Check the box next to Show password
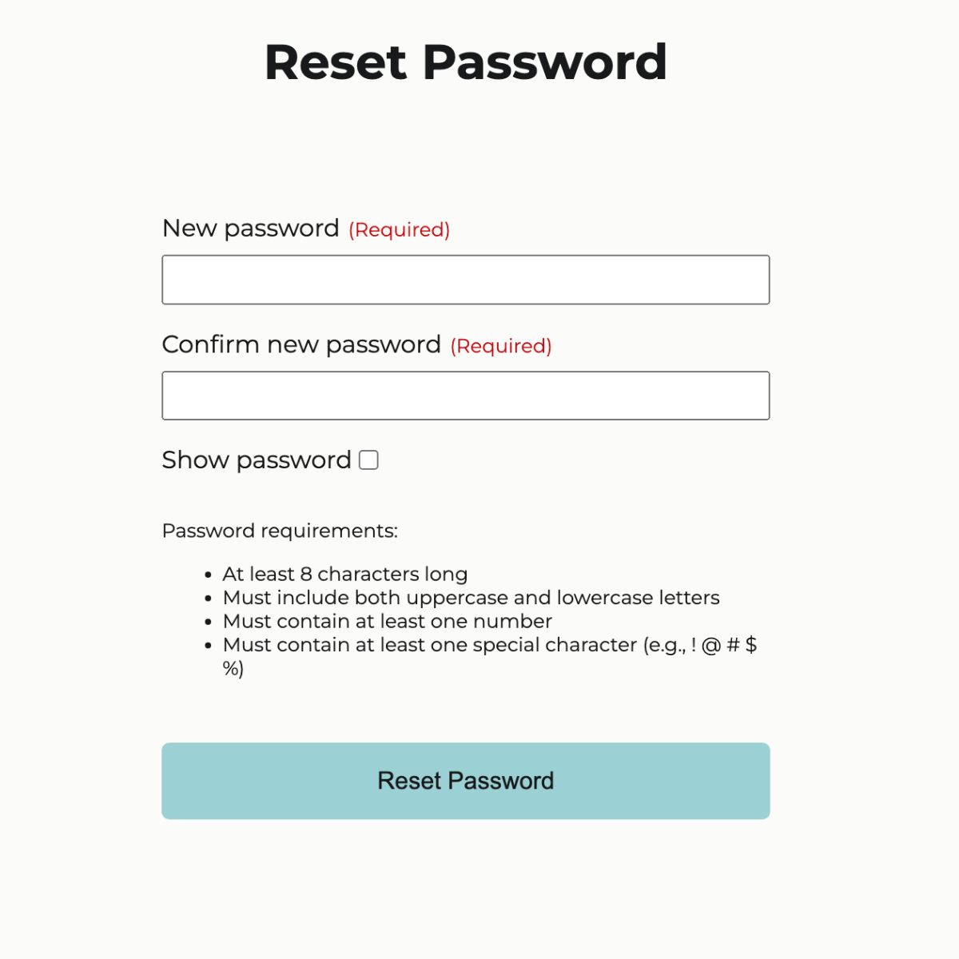Screen dimensions: 959x959 click(x=368, y=460)
